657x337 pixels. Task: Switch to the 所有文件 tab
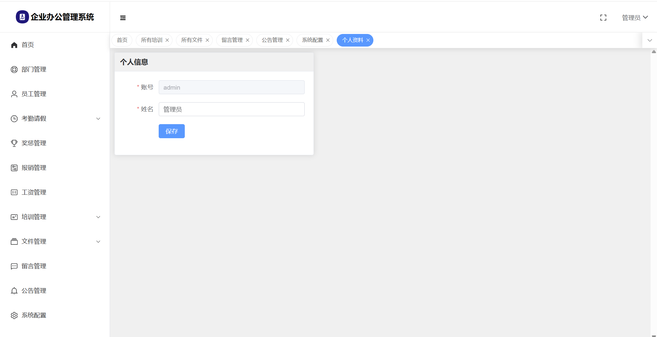(x=192, y=40)
